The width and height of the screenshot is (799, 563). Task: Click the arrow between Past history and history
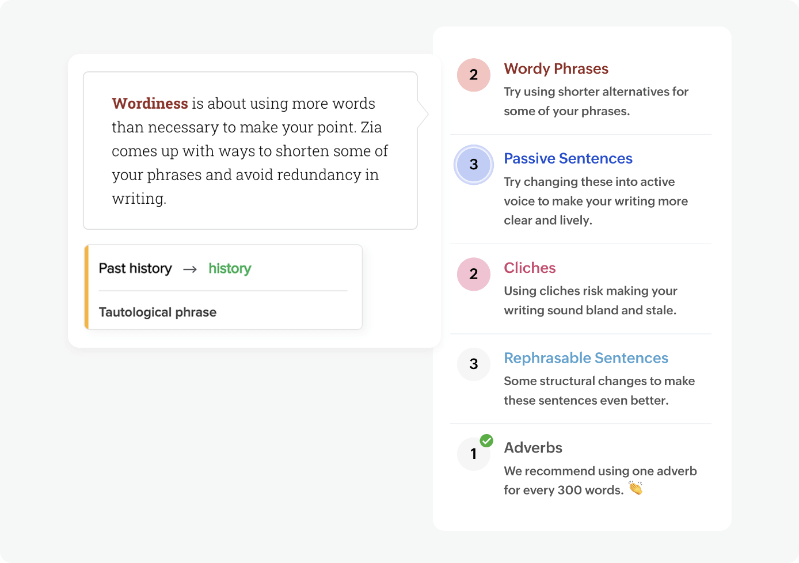(190, 269)
